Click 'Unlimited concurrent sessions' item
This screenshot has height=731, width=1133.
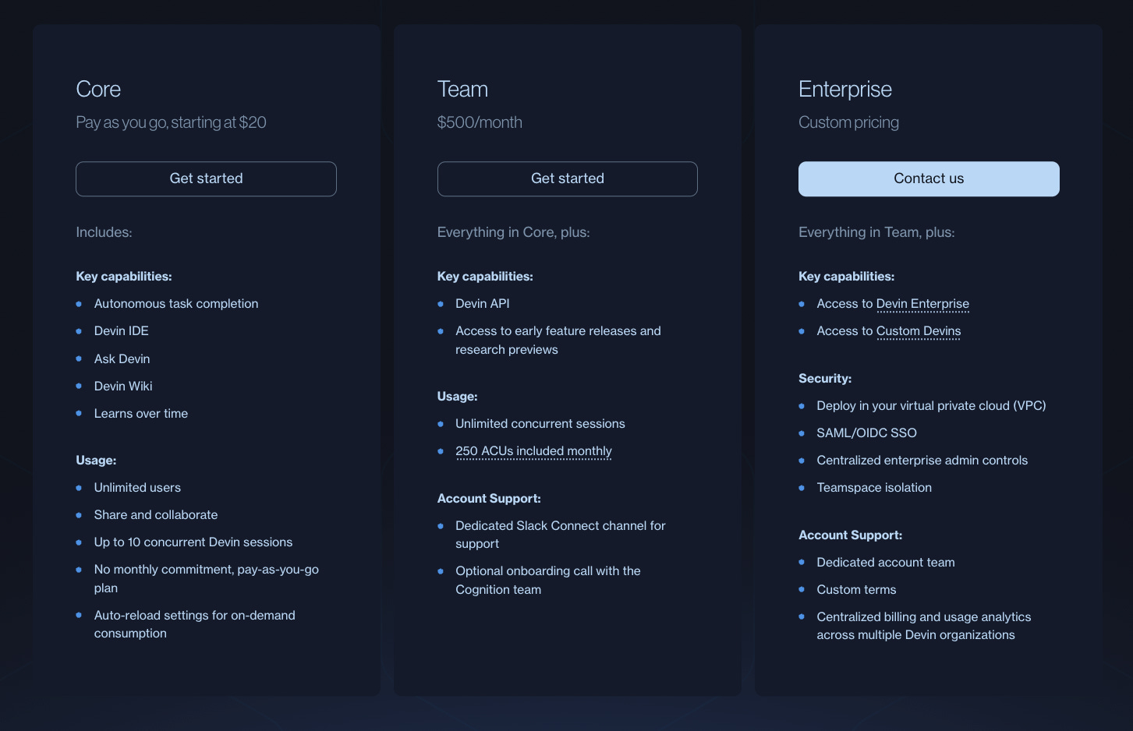pos(540,424)
